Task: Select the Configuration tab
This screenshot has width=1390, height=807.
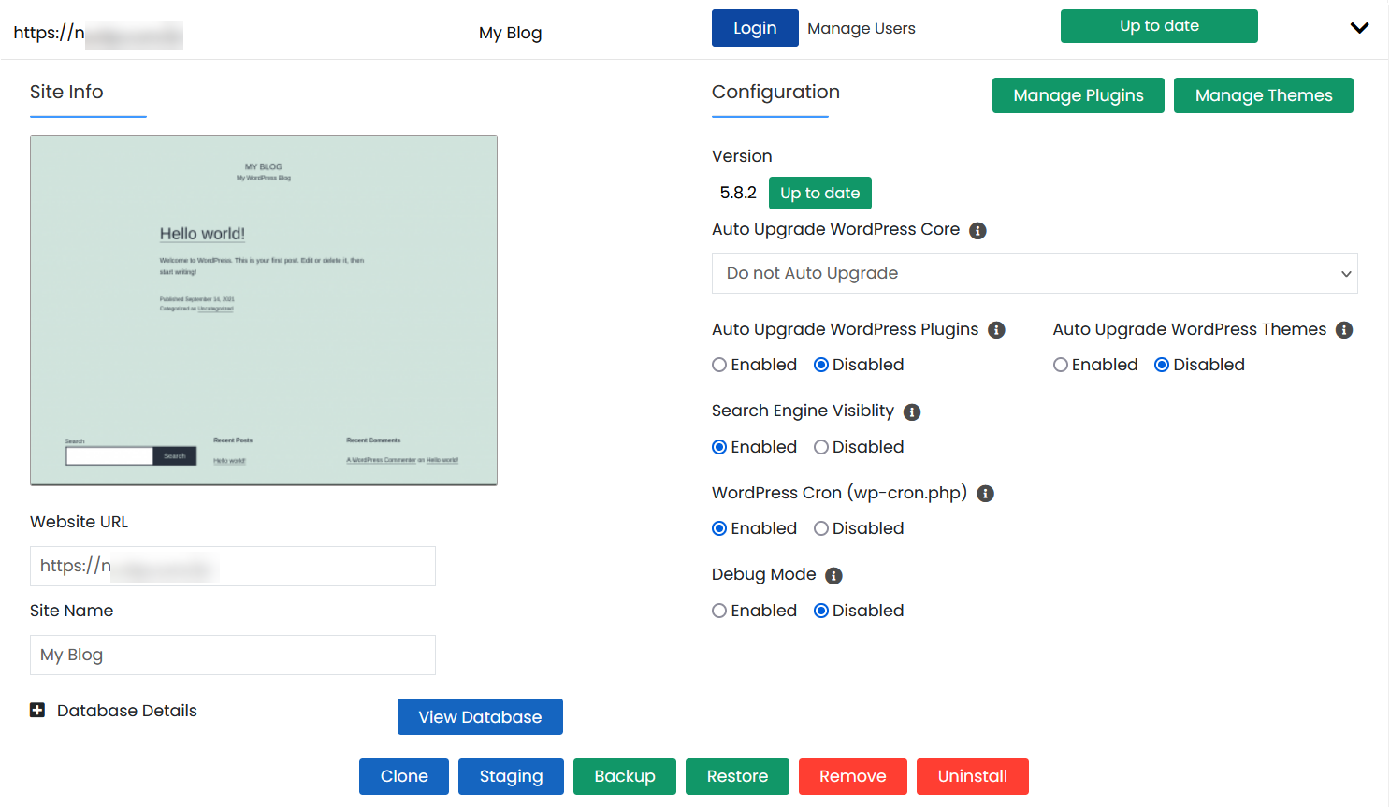Action: pos(775,92)
